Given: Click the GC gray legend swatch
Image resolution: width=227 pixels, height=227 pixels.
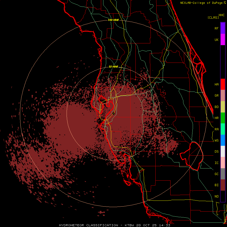Looking at the screenshot, I should tap(223, 174).
